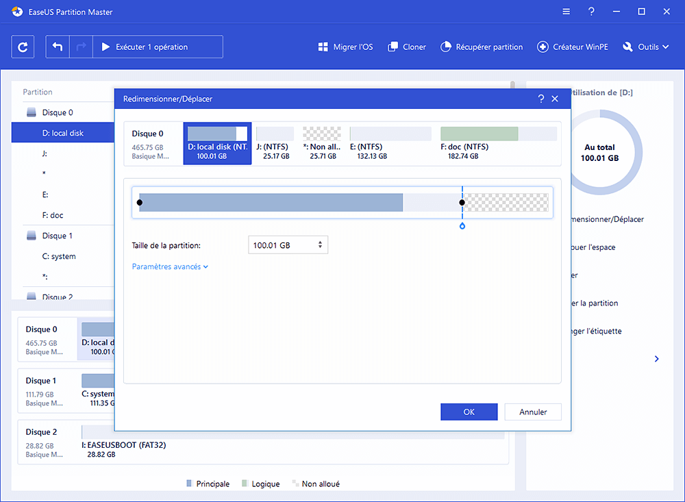Select F: doc in the partition list
Viewport: 685px width, 502px height.
[53, 215]
